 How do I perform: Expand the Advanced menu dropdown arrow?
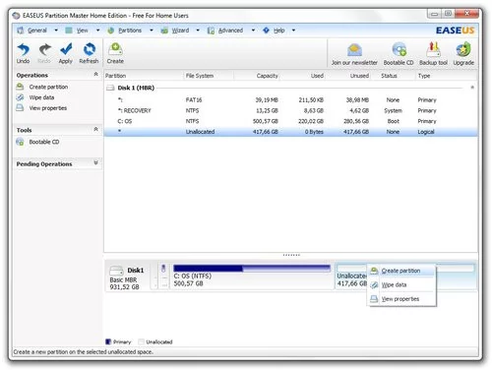(253, 31)
